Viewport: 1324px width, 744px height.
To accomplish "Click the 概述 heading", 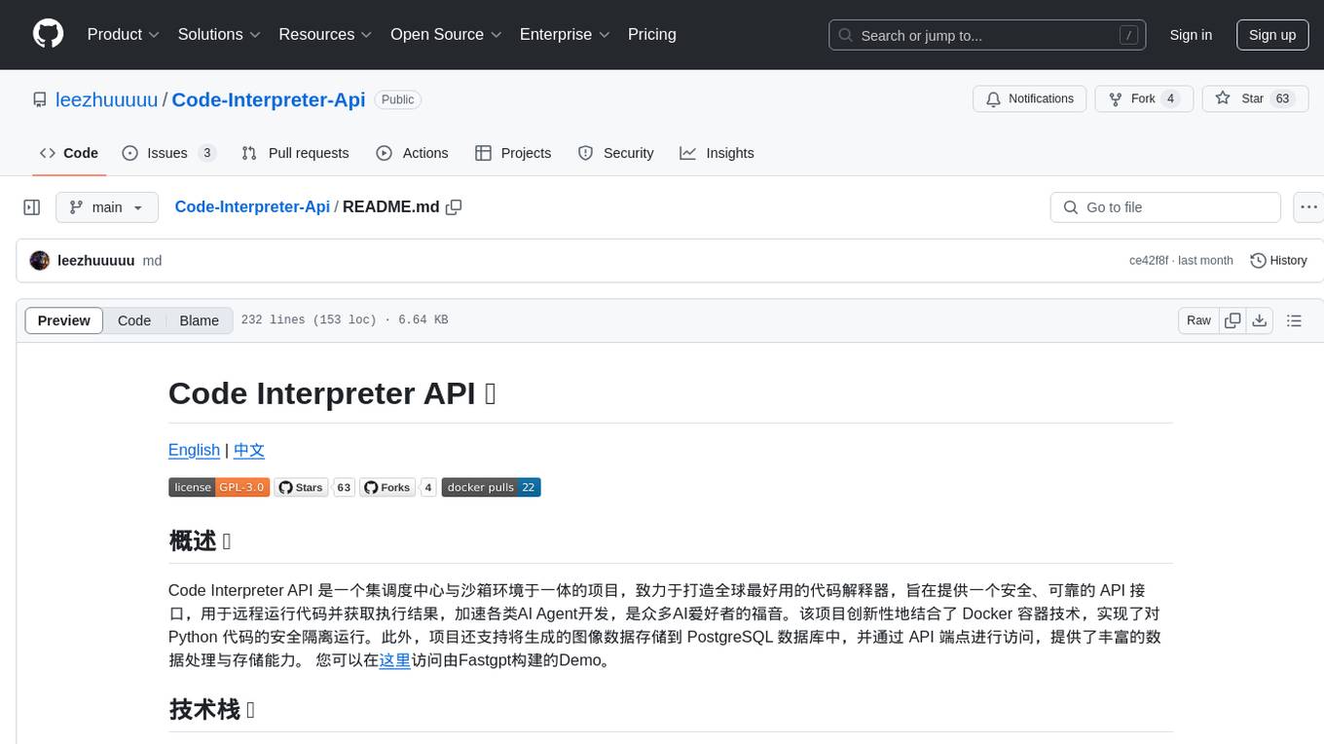I will (x=200, y=541).
